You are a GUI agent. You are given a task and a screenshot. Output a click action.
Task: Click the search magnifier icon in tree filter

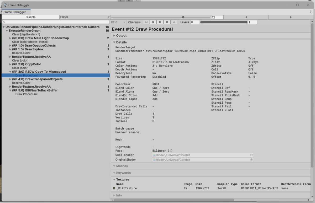point(4,22)
